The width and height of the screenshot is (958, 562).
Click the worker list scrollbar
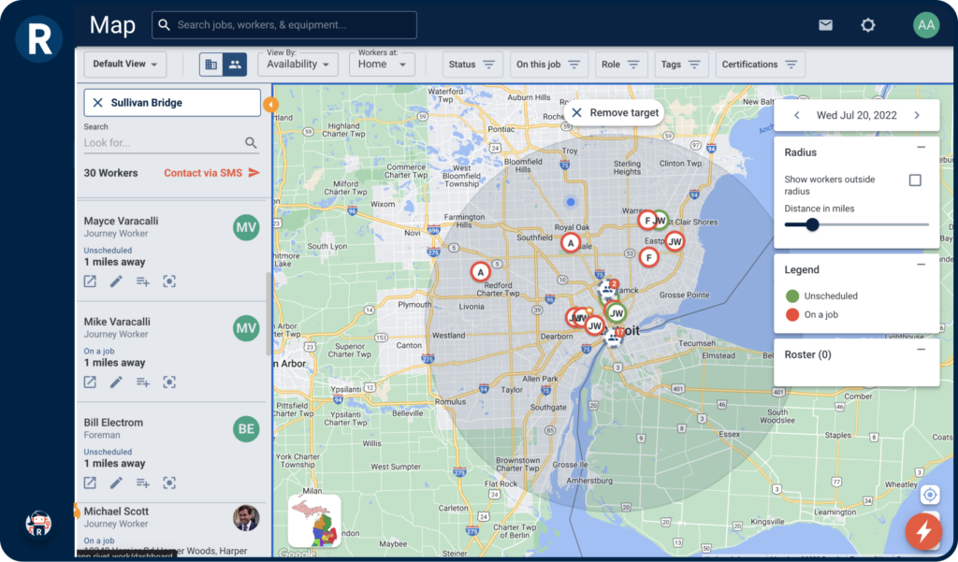click(x=269, y=314)
